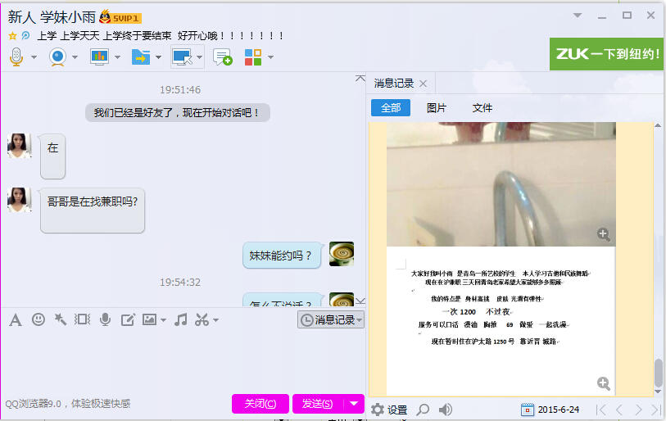Click the presentation screen-share icon
The width and height of the screenshot is (666, 421).
pyautogui.click(x=99, y=57)
